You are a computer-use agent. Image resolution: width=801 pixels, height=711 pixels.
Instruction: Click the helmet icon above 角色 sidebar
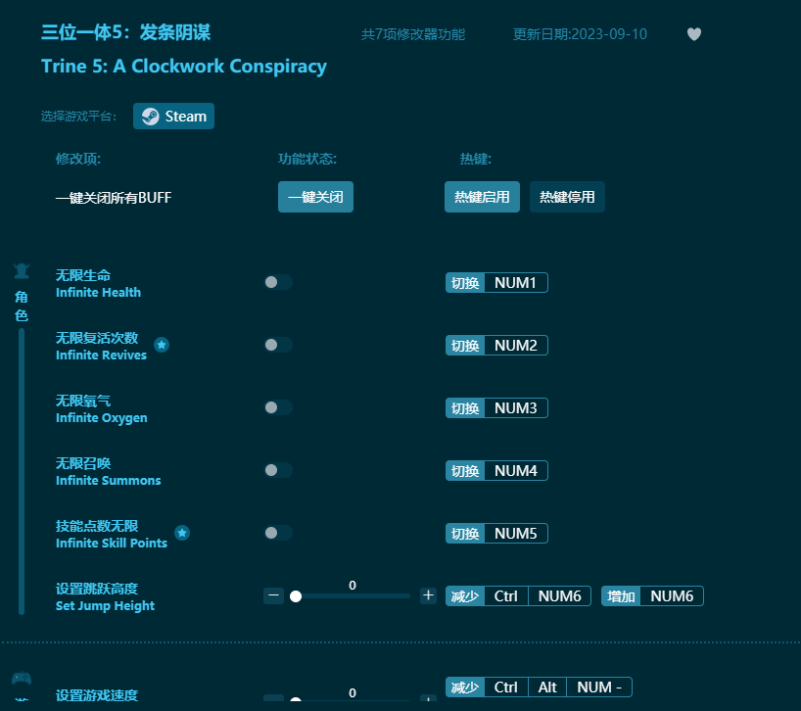tap(22, 270)
